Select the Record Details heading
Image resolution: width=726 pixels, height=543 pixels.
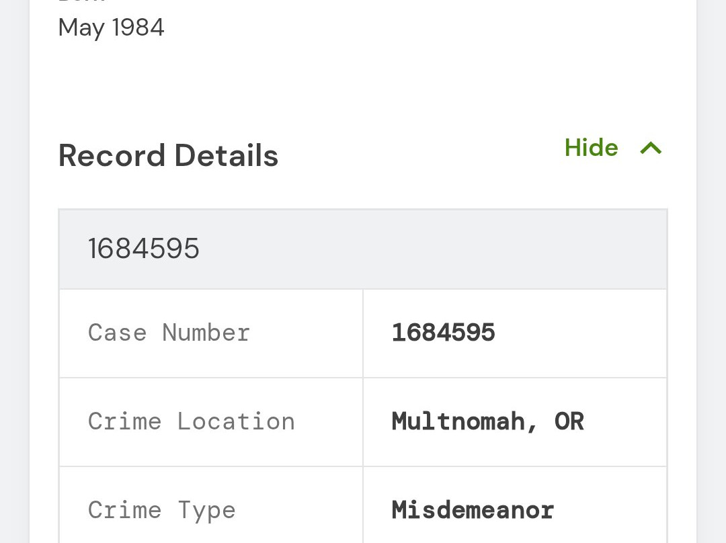pos(168,156)
